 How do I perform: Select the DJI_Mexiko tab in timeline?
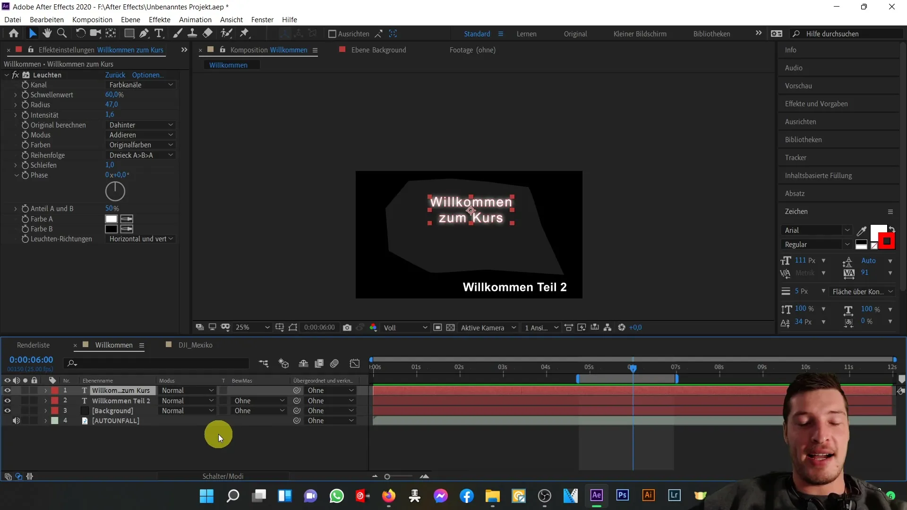(195, 344)
